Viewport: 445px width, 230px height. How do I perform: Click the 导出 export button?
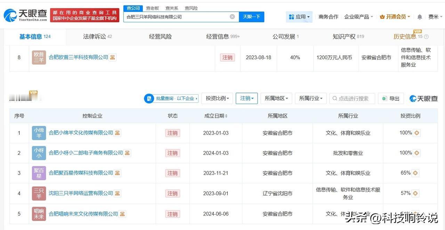coord(391,98)
